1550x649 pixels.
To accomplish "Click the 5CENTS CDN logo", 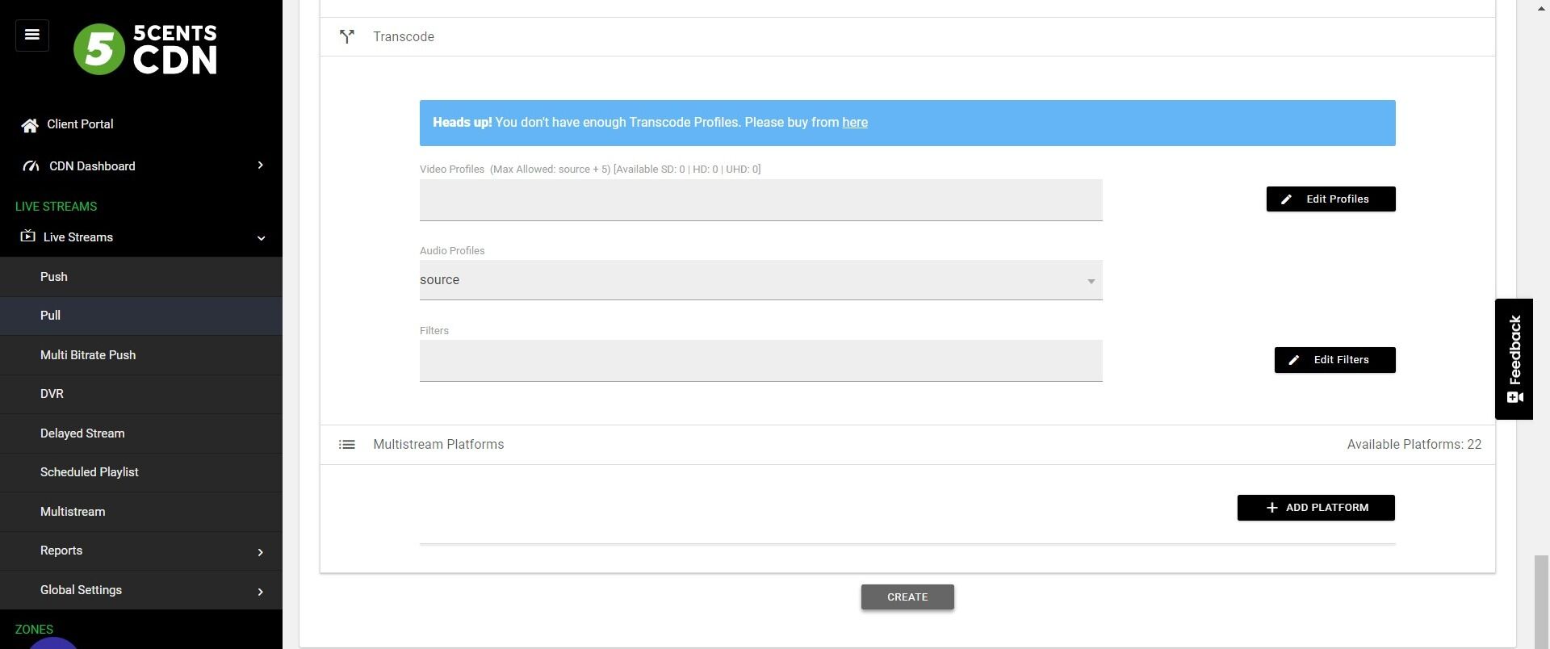I will click(x=145, y=49).
